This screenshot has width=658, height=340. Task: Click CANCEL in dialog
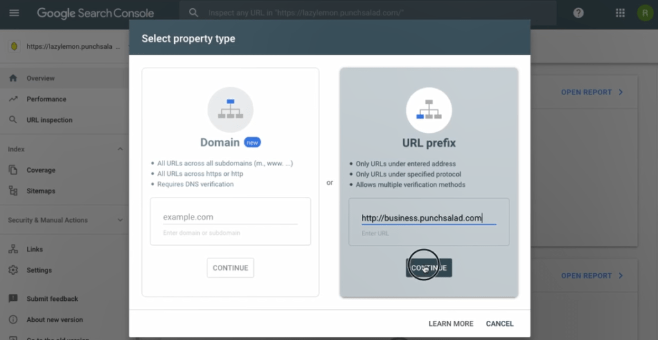point(499,324)
